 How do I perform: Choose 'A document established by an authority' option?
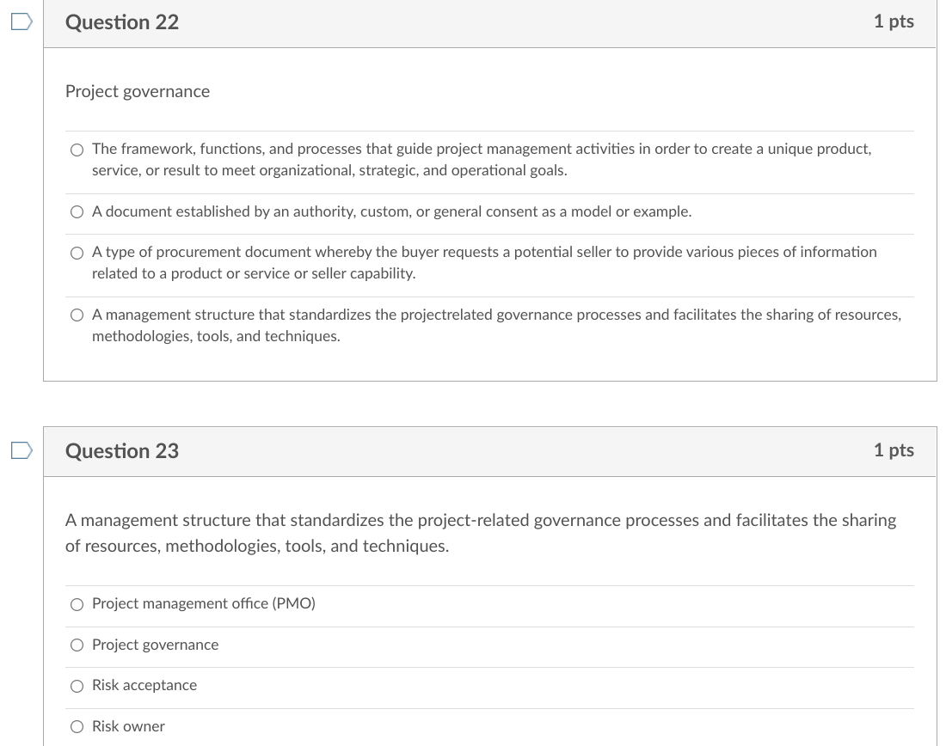pos(77,211)
